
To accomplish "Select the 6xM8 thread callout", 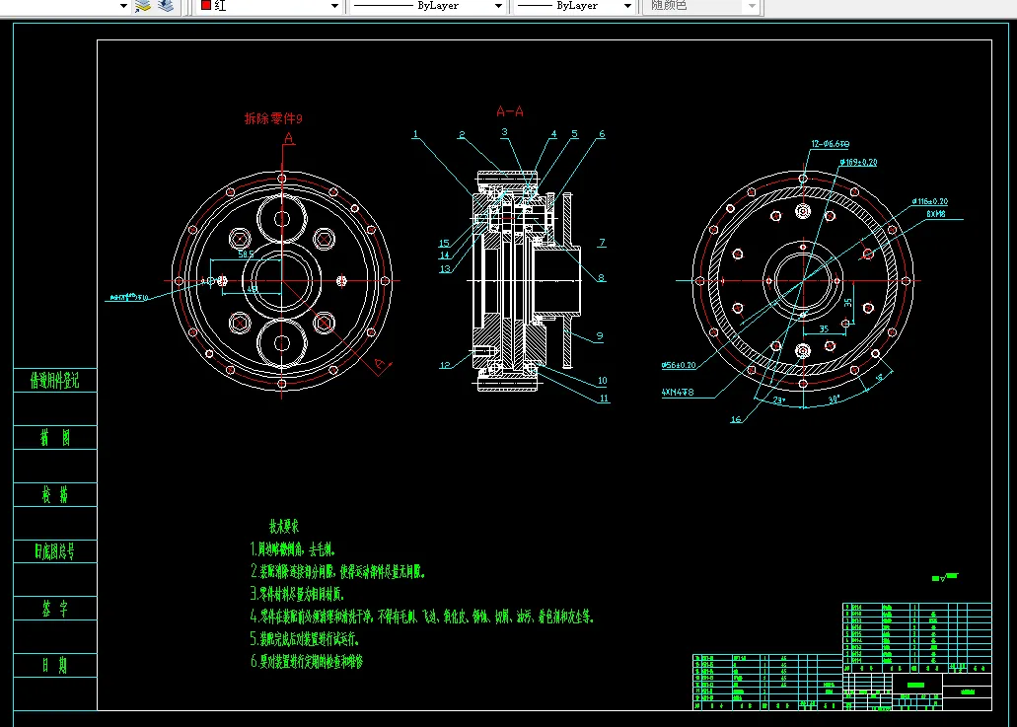I will pos(936,213).
